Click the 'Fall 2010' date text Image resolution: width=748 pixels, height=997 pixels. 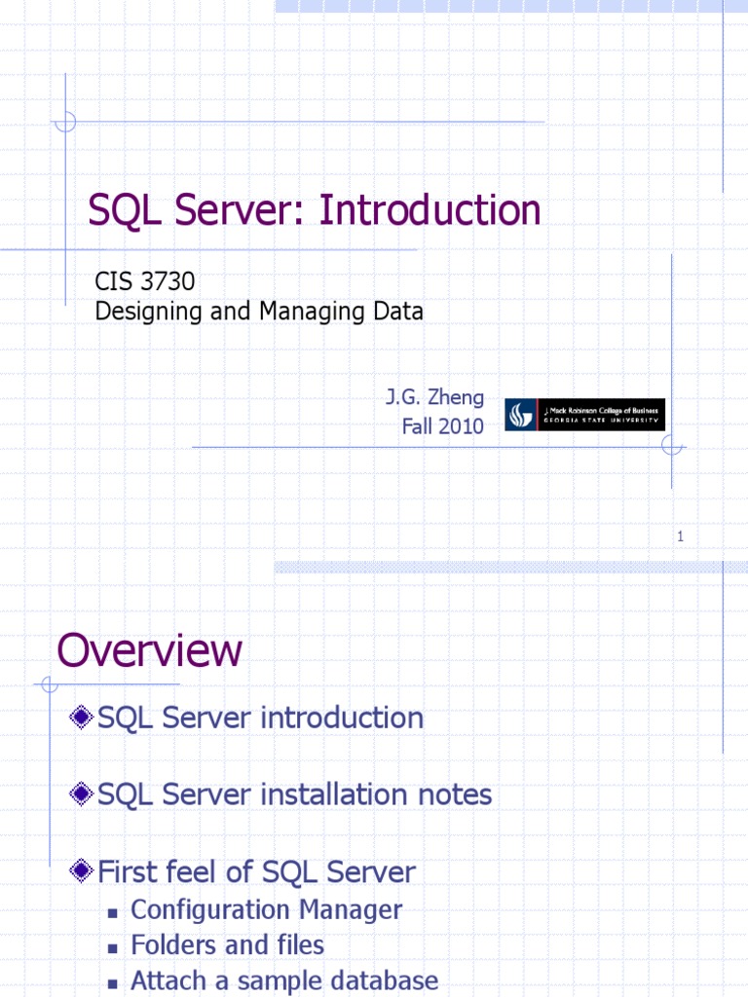coord(443,426)
